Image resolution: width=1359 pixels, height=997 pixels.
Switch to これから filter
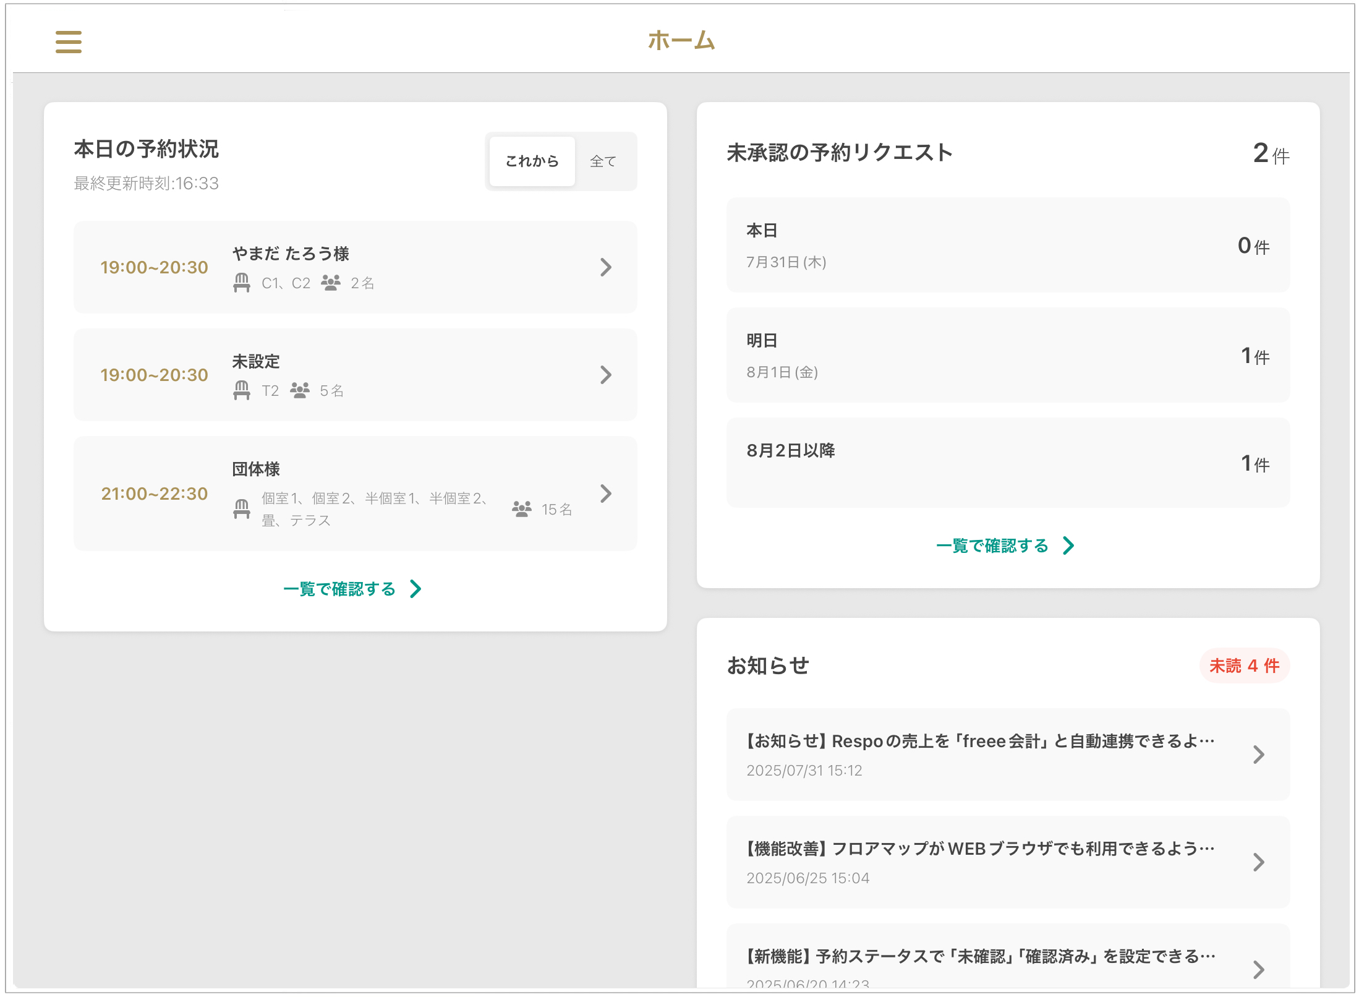click(532, 161)
